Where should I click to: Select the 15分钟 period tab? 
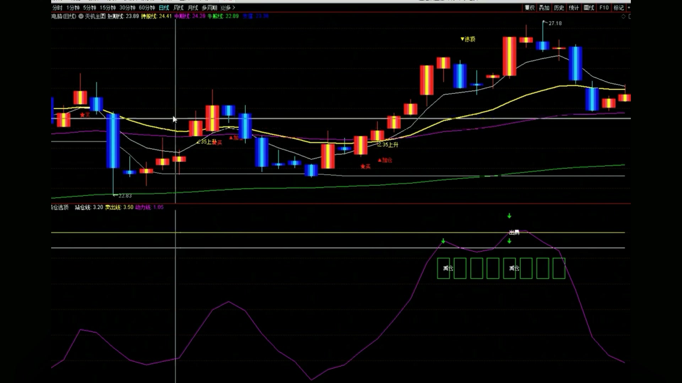pyautogui.click(x=108, y=7)
